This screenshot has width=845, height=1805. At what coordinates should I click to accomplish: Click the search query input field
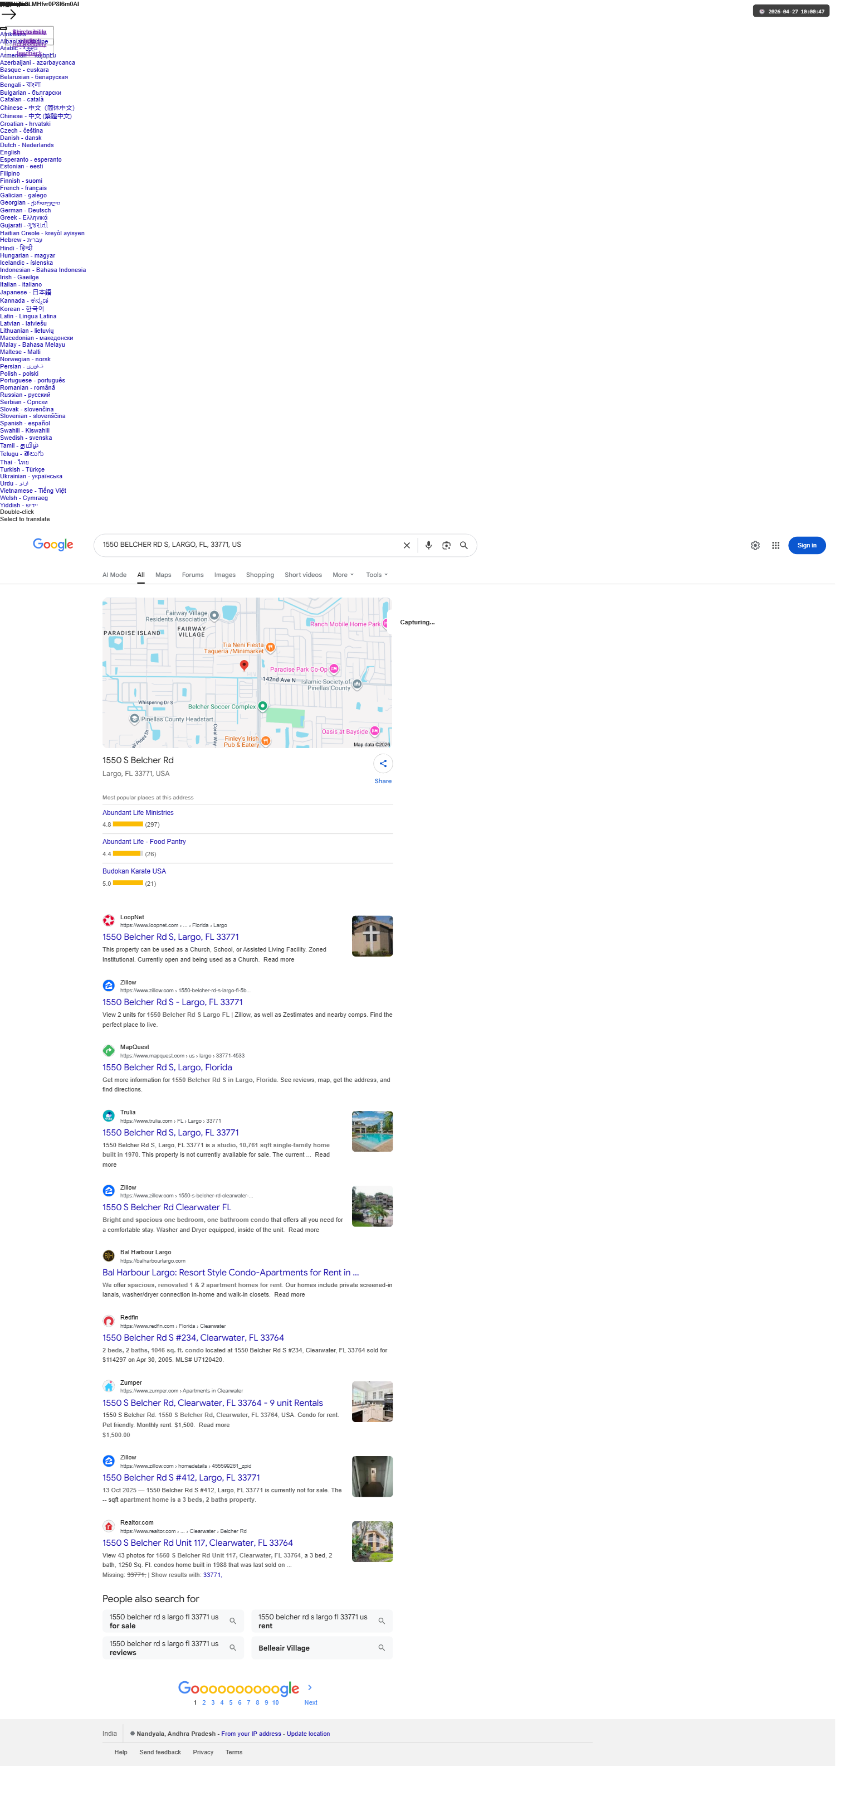point(248,545)
